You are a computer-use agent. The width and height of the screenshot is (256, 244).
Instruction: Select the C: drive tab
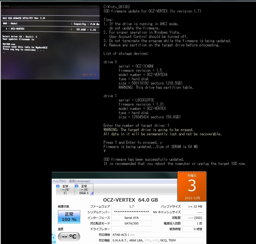(65, 190)
